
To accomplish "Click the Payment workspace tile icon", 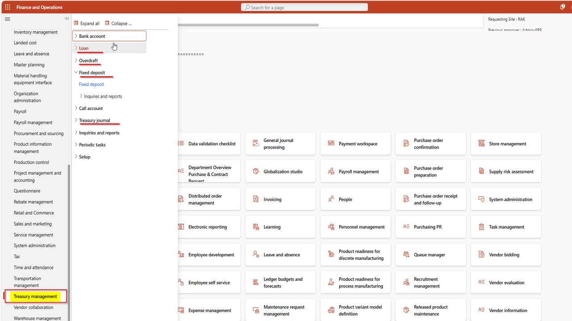I will point(331,144).
